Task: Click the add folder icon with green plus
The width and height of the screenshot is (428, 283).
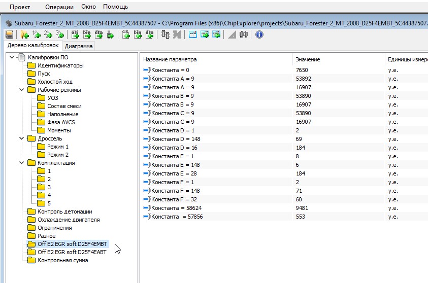Action: pos(24,34)
